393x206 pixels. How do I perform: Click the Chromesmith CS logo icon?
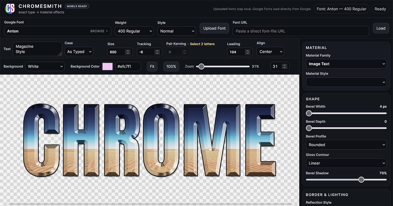[10, 9]
